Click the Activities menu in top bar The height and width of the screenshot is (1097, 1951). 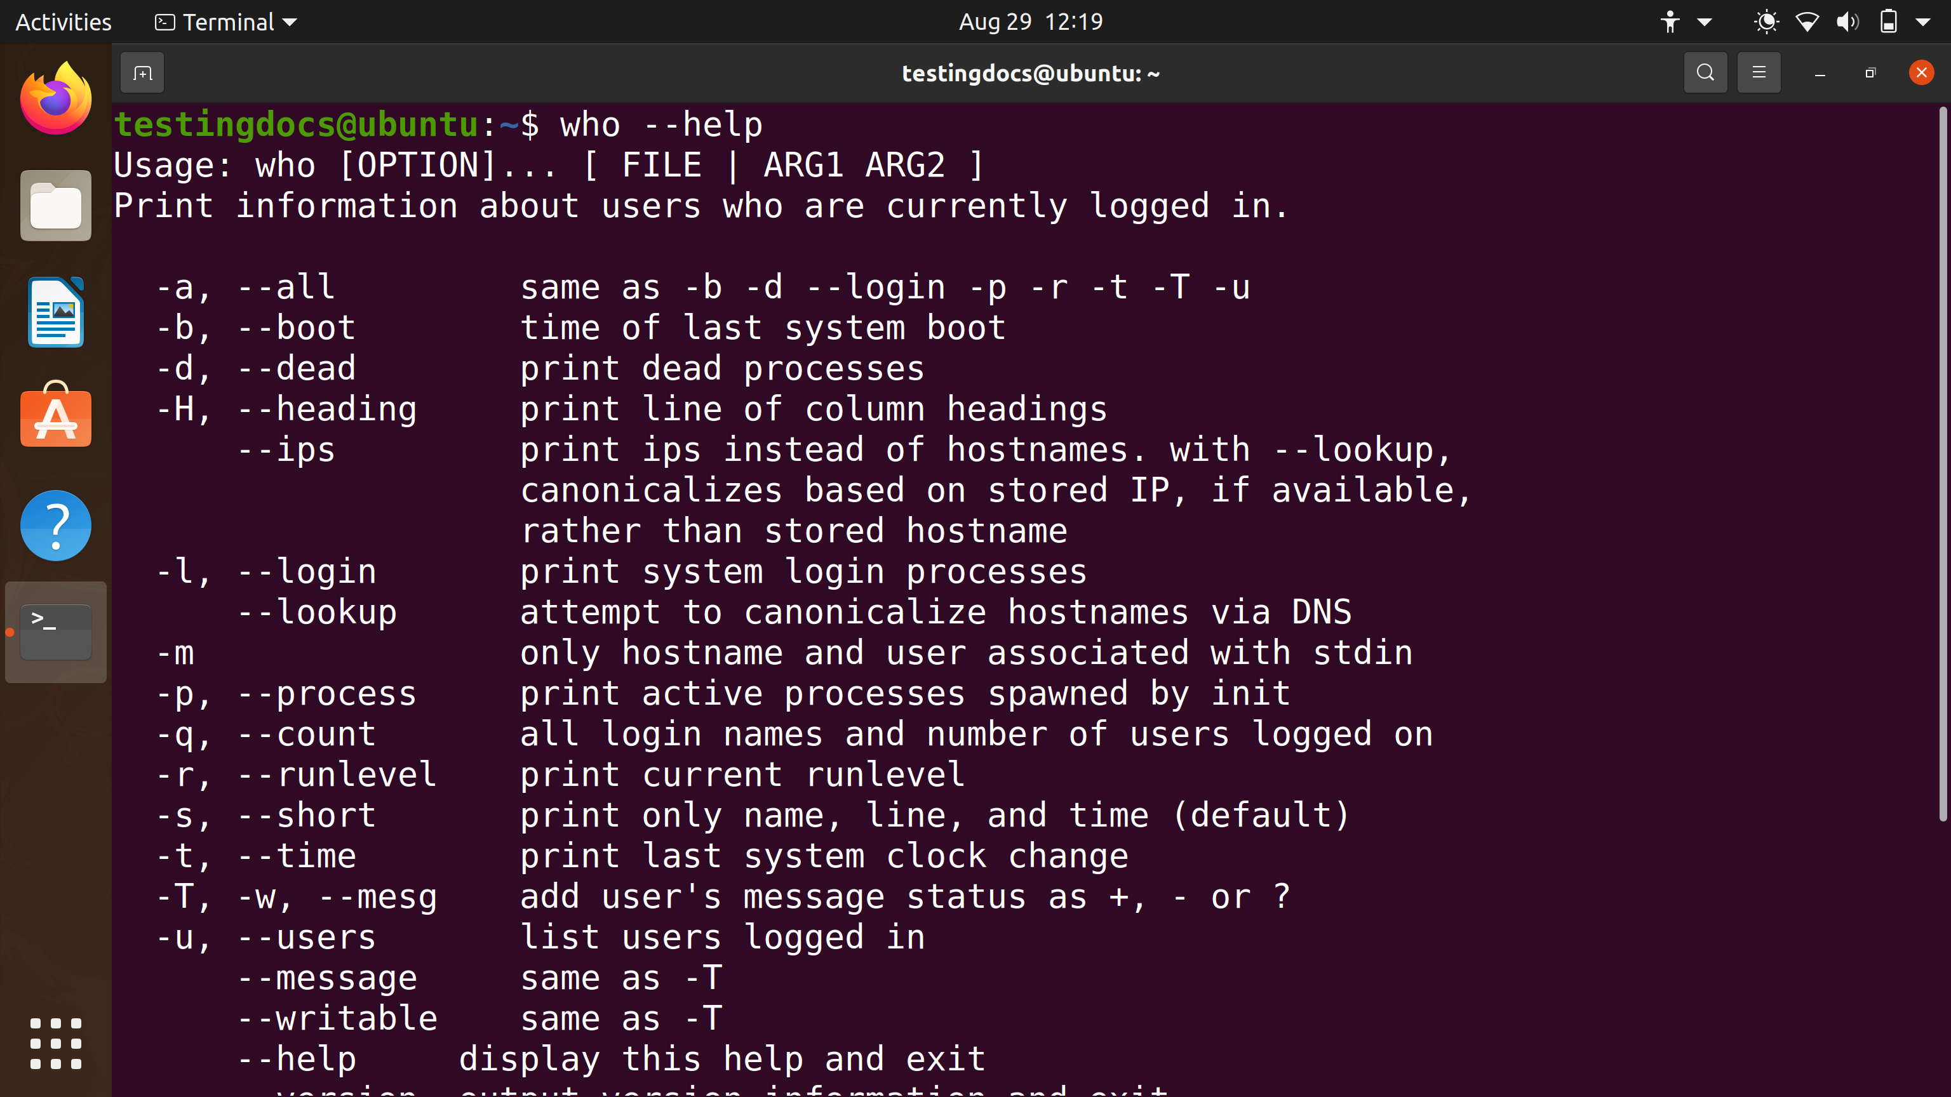pyautogui.click(x=63, y=22)
